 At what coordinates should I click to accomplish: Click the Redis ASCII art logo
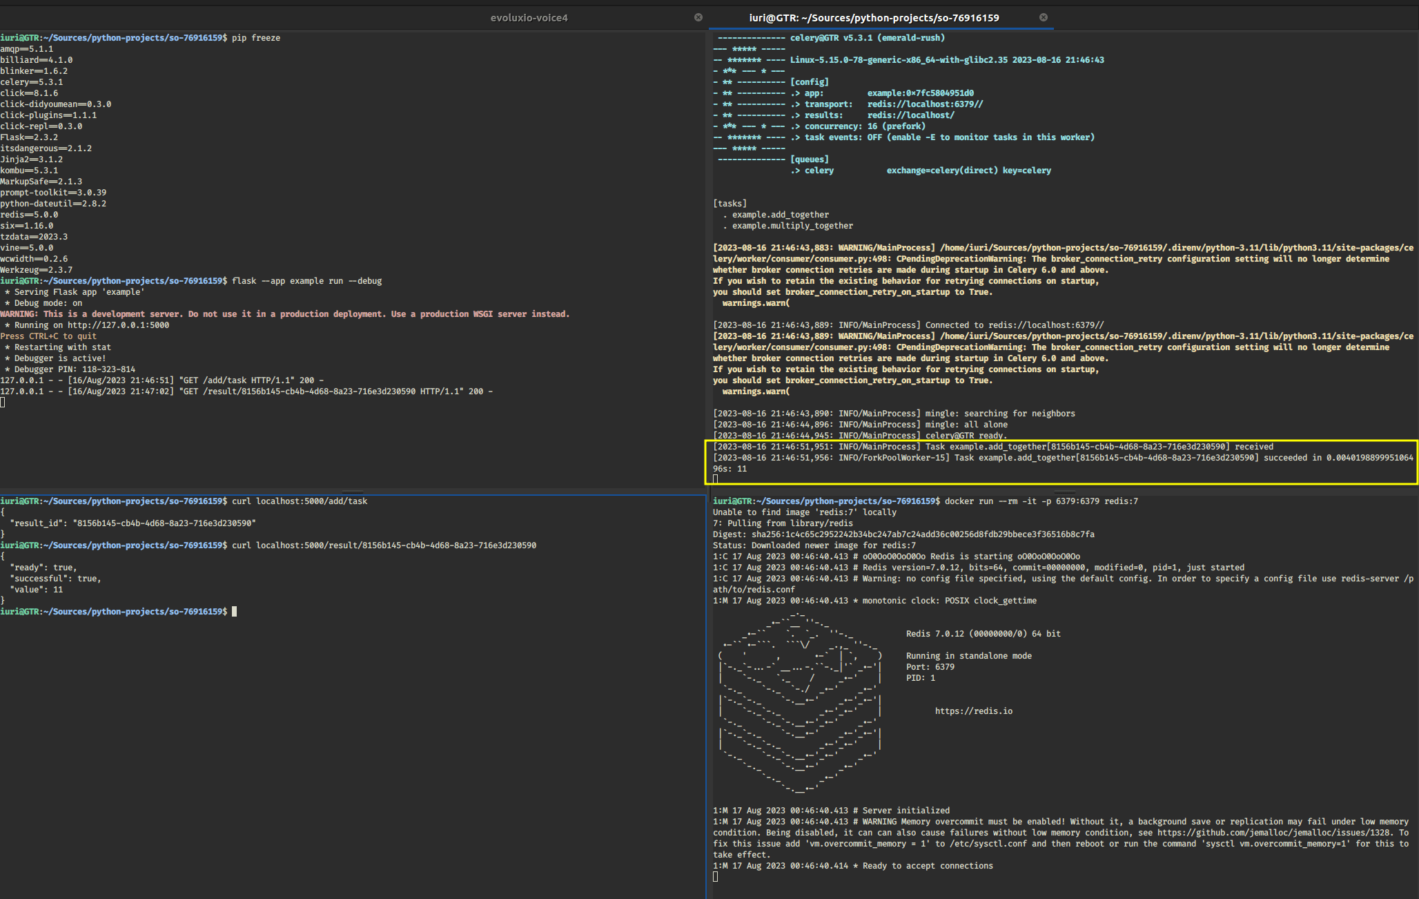(801, 704)
